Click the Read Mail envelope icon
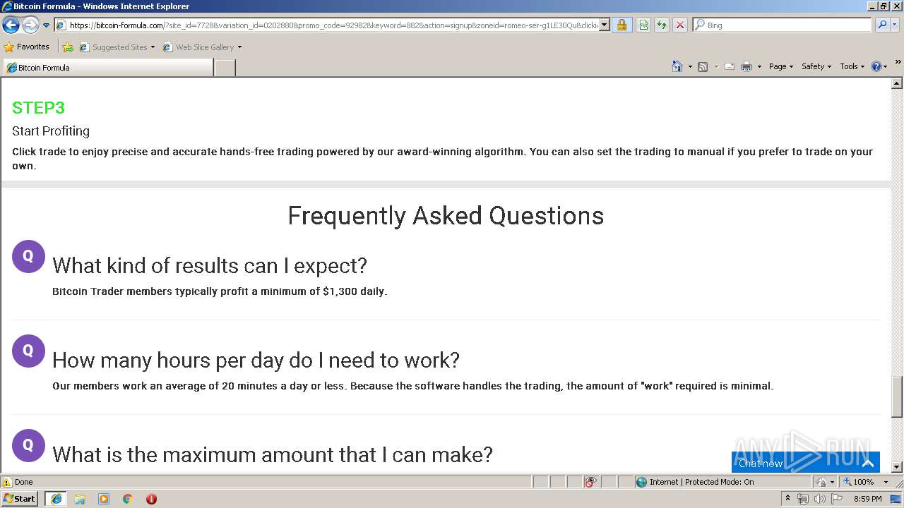The height and width of the screenshot is (508, 904). [x=730, y=66]
